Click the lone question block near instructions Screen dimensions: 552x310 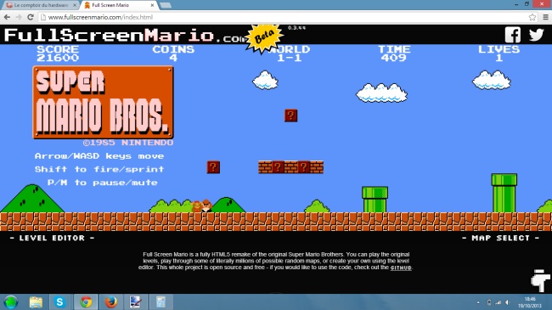coord(213,167)
